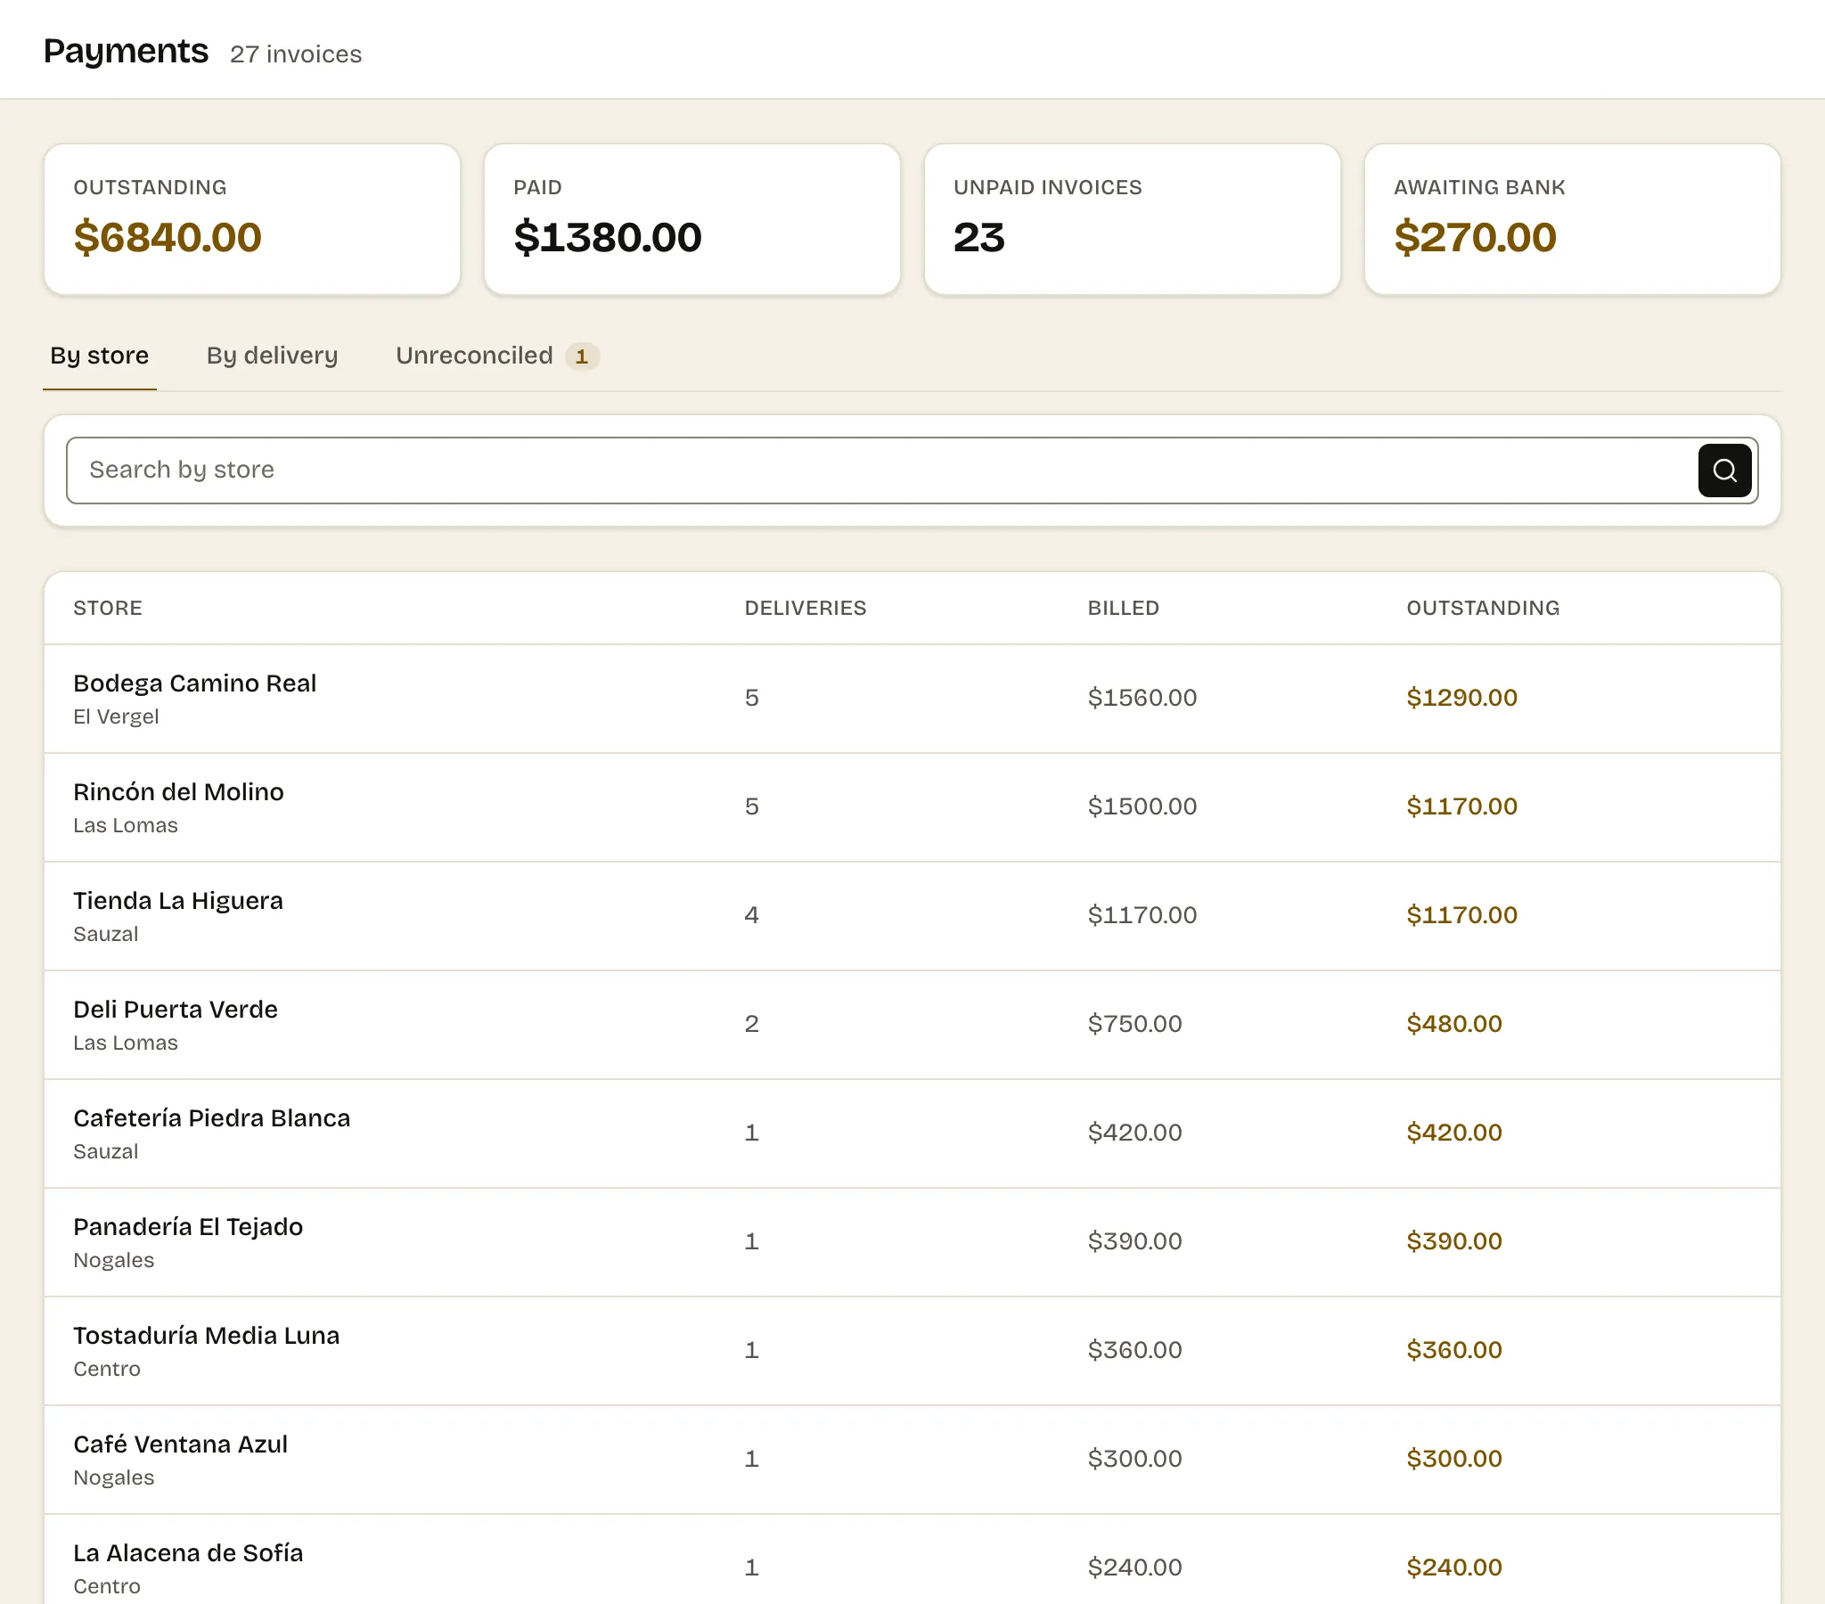
Task: Click deliveries count 4 for Tienda La Higuera
Action: point(752,914)
